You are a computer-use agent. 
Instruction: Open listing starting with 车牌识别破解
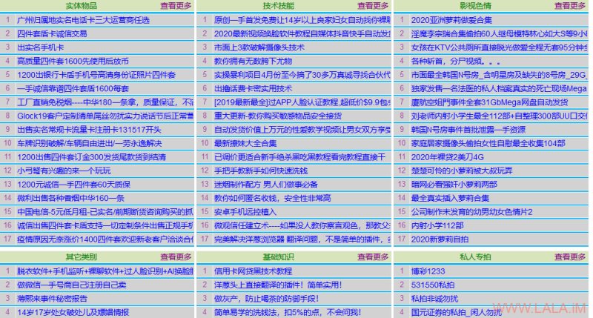[x=89, y=143]
